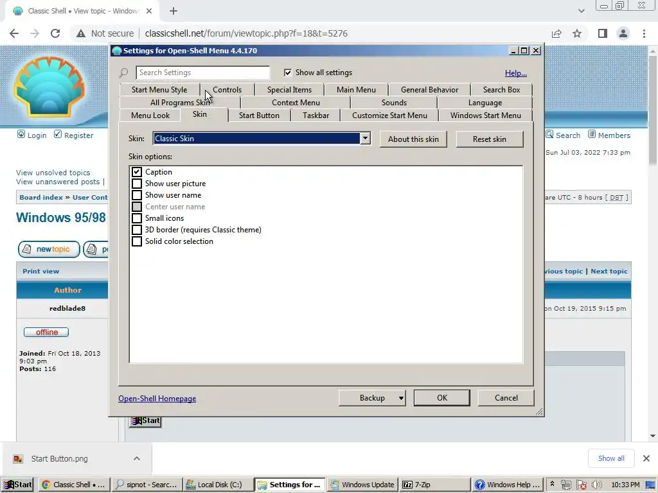The width and height of the screenshot is (658, 493).
Task: Expand hidden system tray icons
Action: (552, 484)
